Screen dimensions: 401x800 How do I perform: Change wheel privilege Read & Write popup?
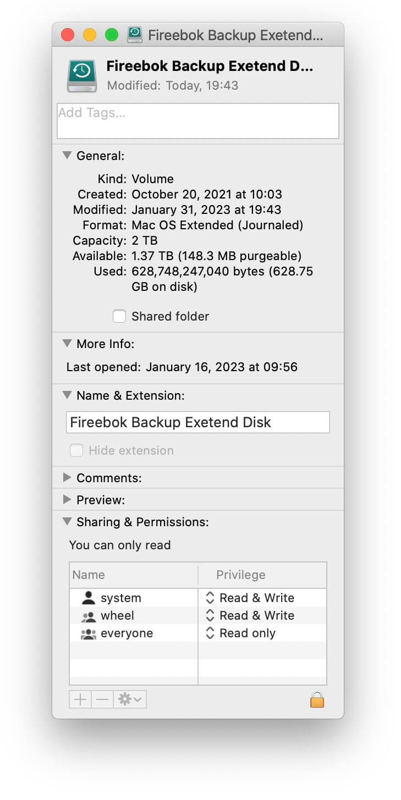tap(250, 615)
